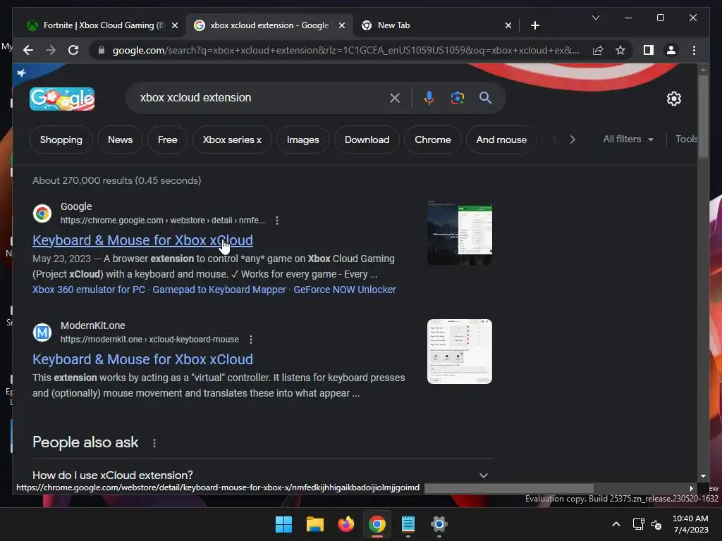Launch Firefox from the taskbar
722x541 pixels.
(345, 524)
